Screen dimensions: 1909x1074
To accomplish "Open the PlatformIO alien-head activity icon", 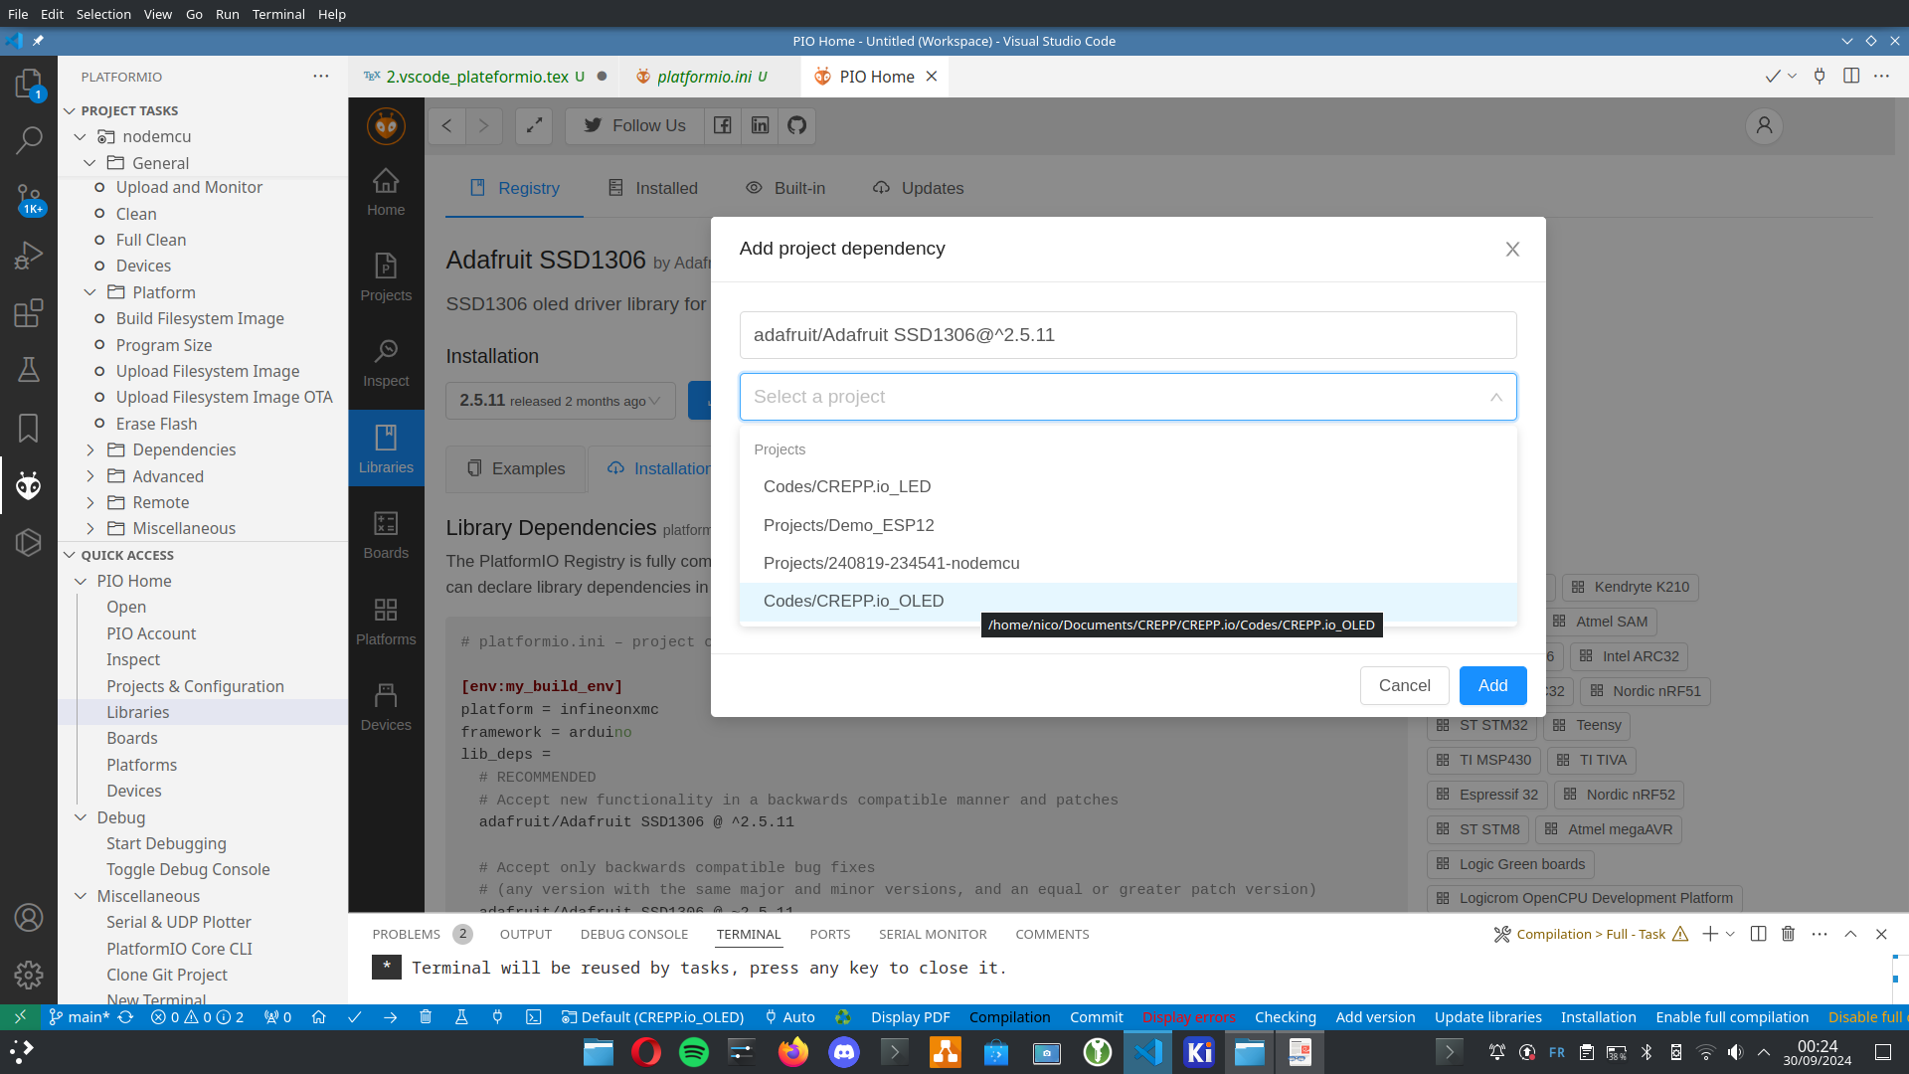I will pos(29,485).
